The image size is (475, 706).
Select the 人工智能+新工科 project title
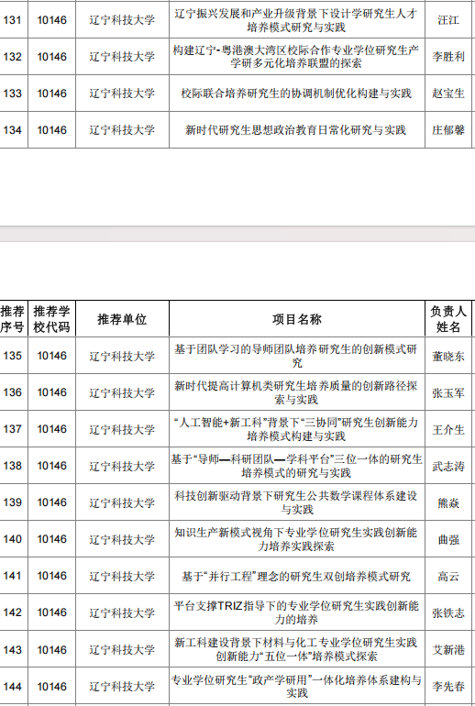click(x=297, y=429)
